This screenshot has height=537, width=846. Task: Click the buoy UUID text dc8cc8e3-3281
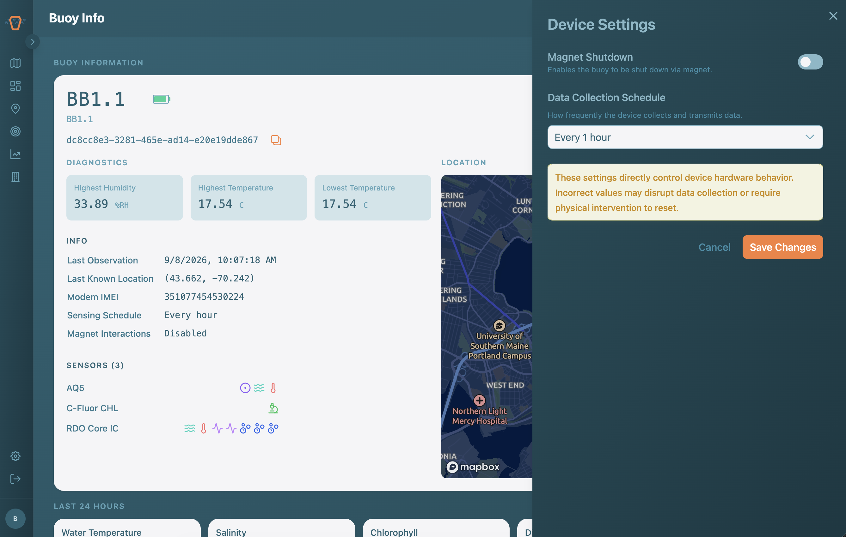coord(162,140)
